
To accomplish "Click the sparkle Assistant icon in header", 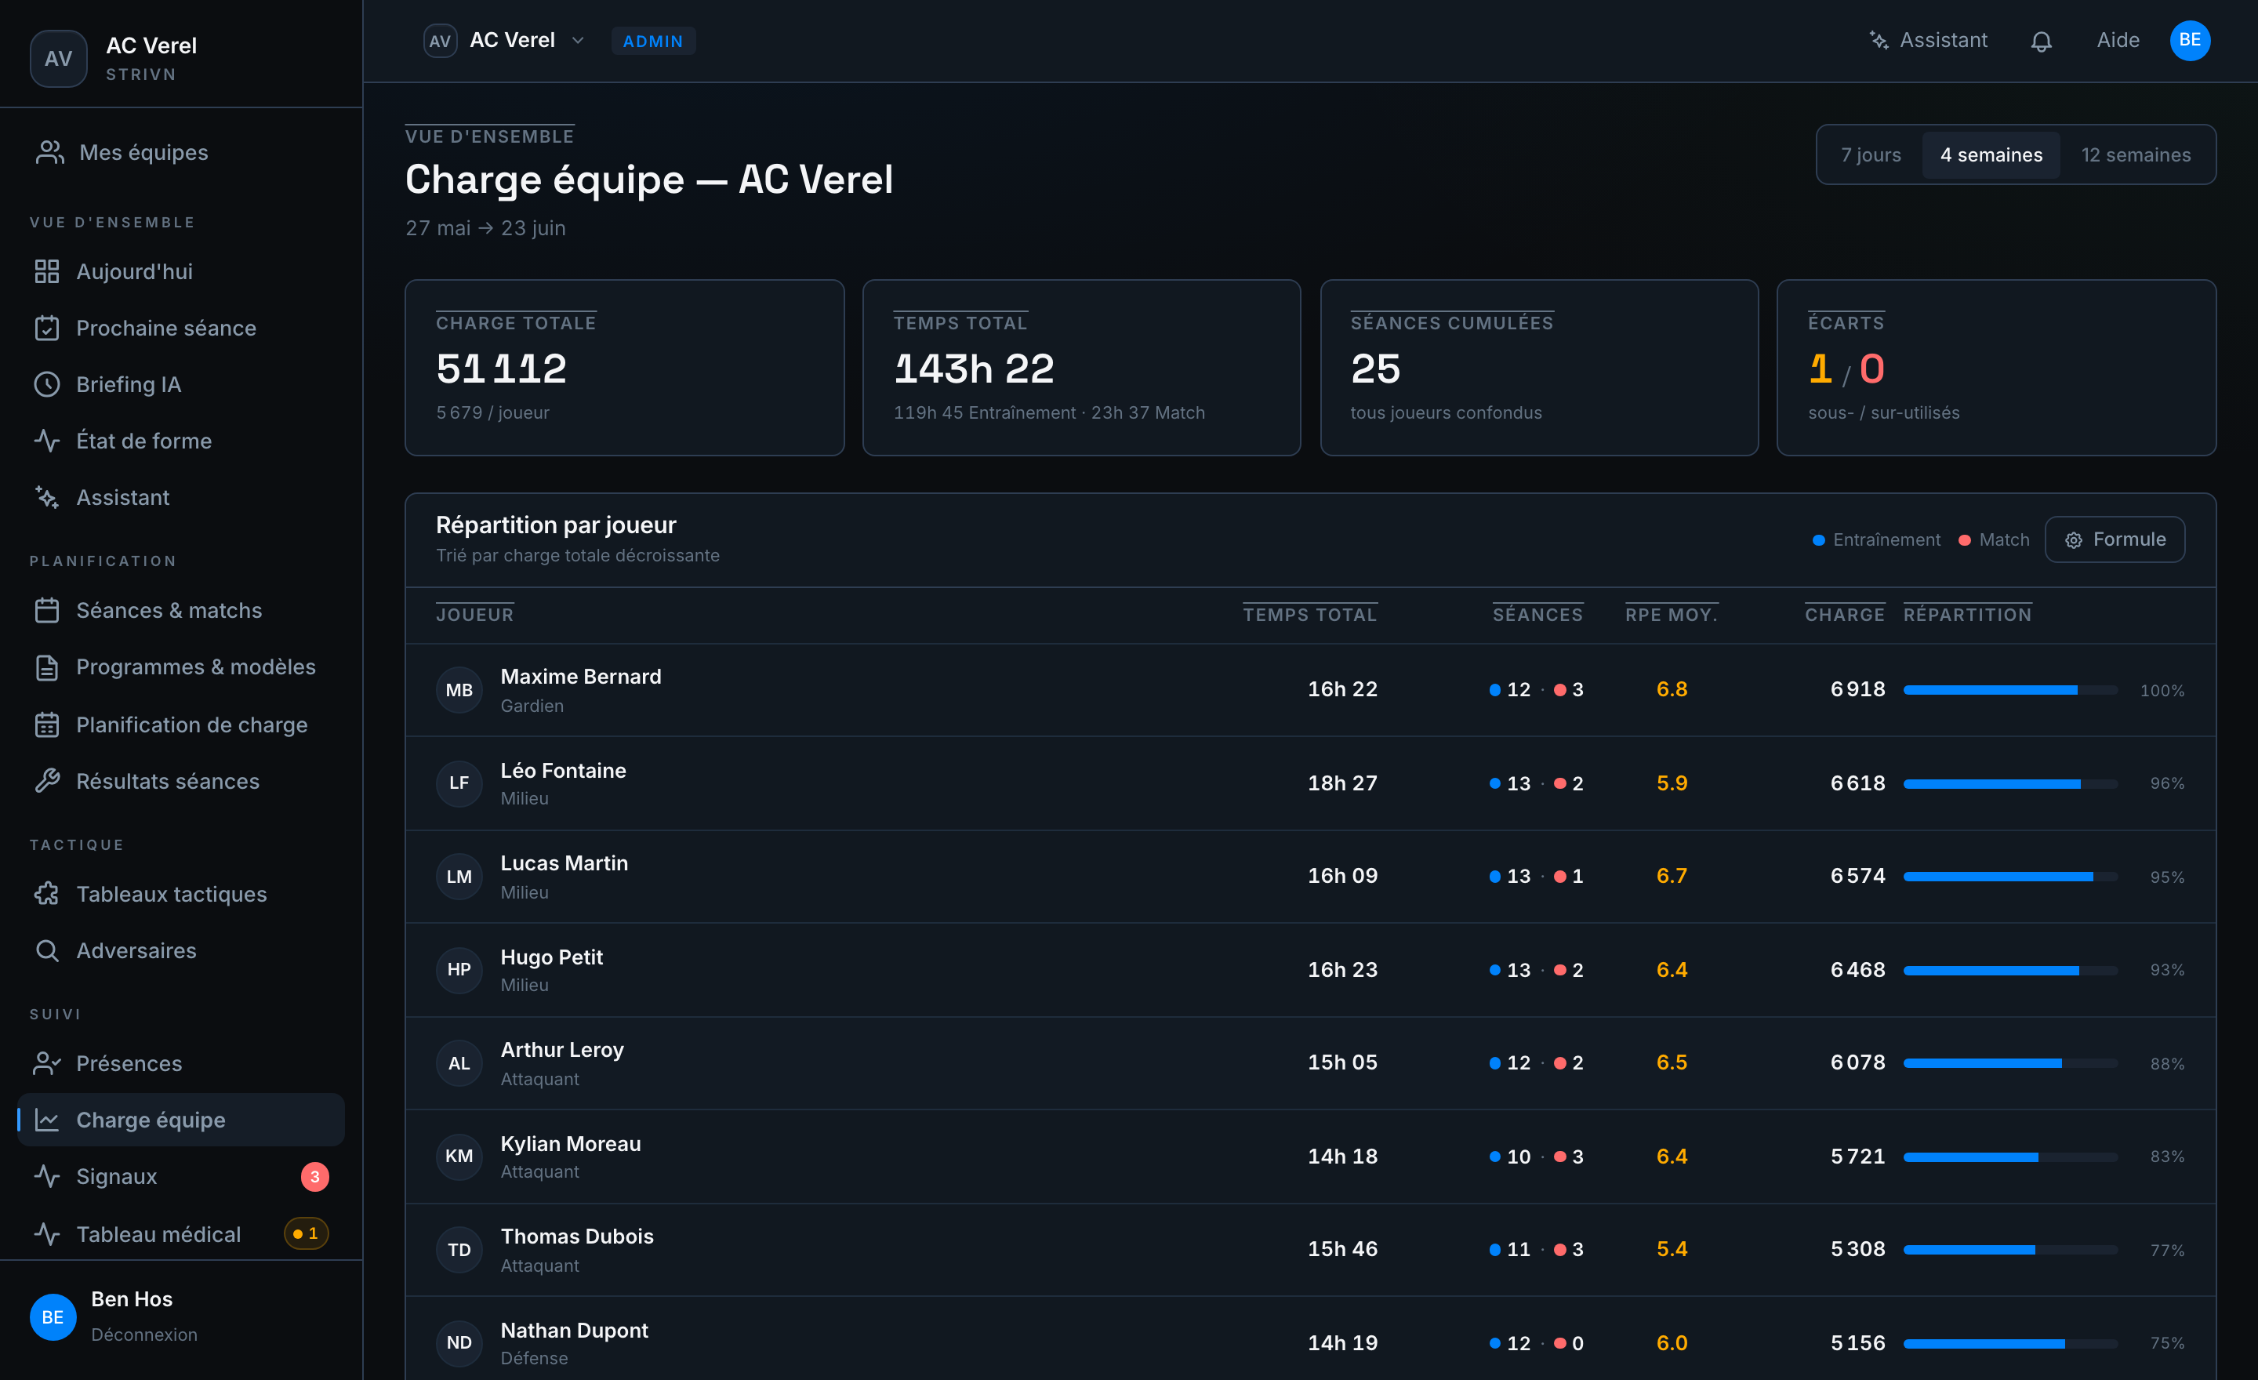I will (1879, 40).
